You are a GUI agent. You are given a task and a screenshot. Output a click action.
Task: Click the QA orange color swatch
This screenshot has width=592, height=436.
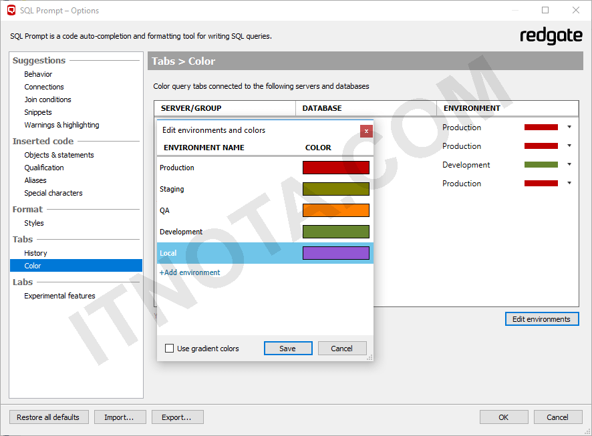[x=335, y=210]
